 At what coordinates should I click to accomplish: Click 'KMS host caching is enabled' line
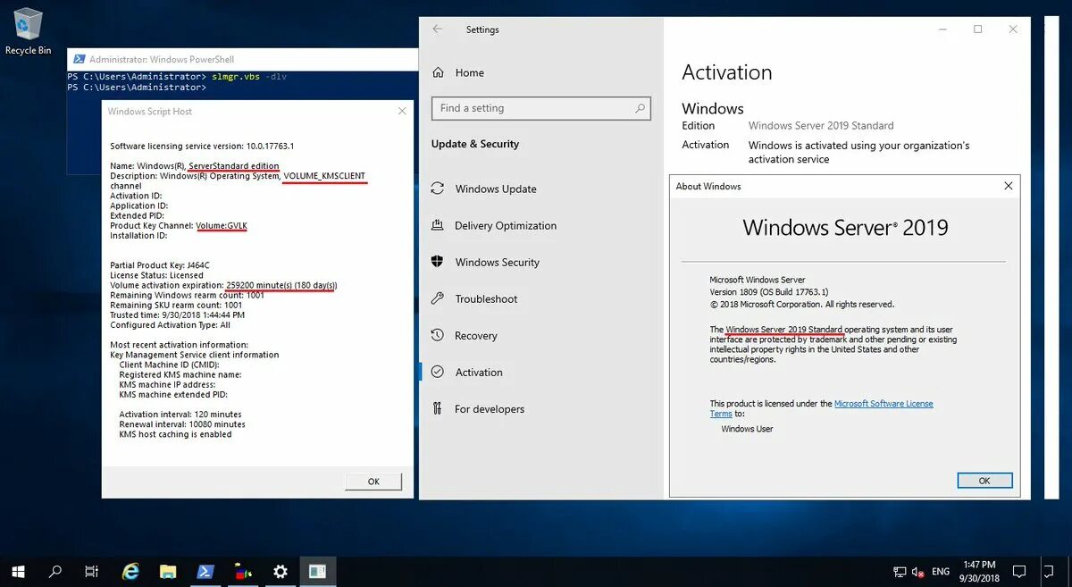[x=175, y=434]
